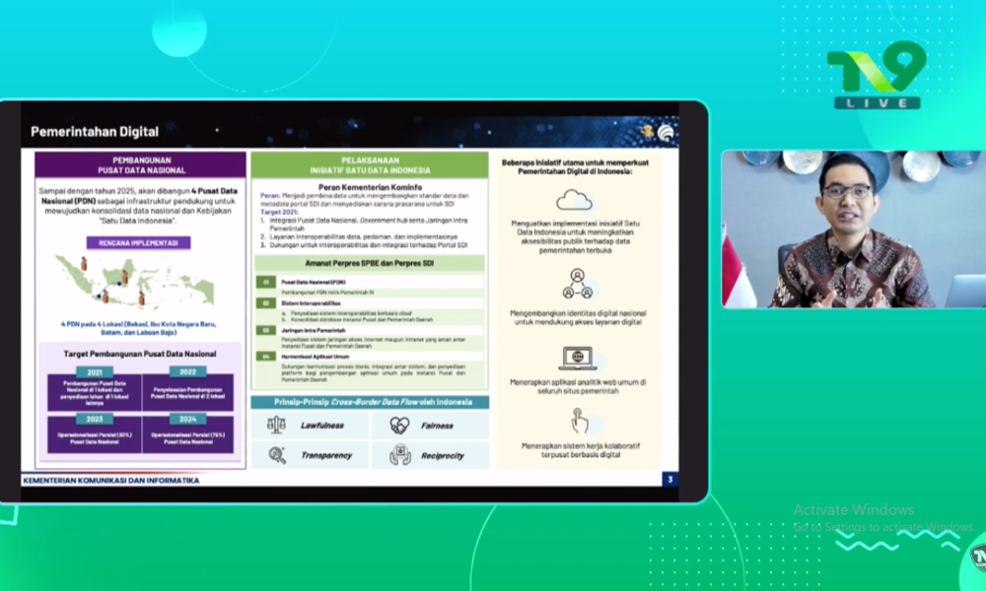986x591 pixels.
Task: Click the finger touch collaborative work icon
Action: (579, 421)
